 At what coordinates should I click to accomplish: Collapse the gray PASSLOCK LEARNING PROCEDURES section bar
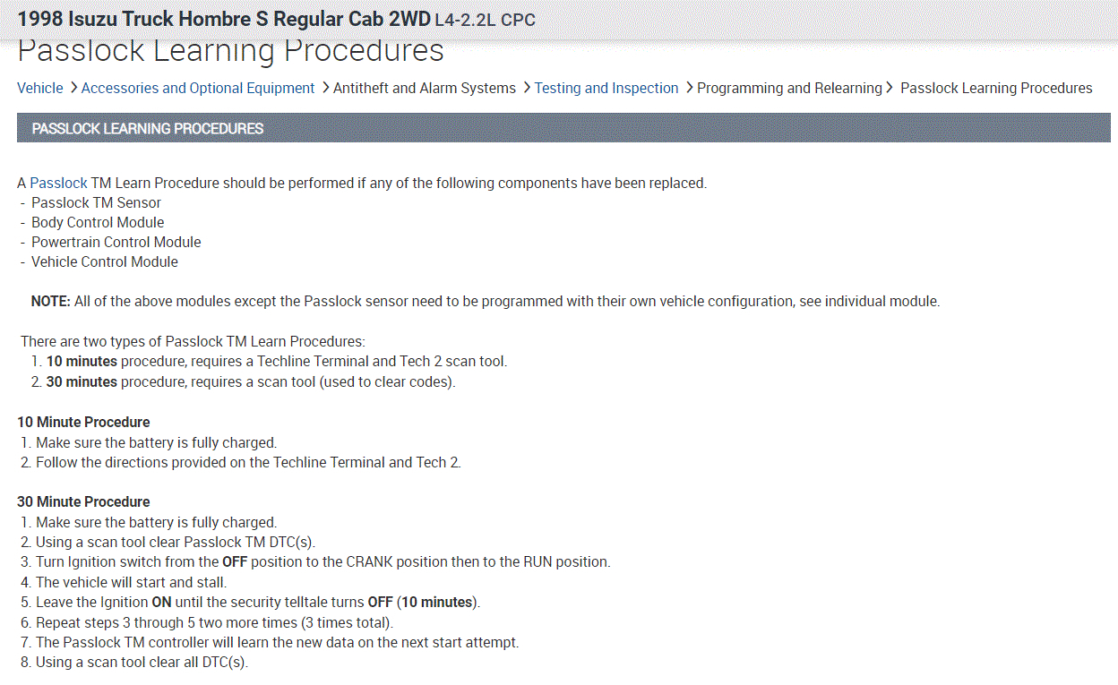tap(563, 128)
